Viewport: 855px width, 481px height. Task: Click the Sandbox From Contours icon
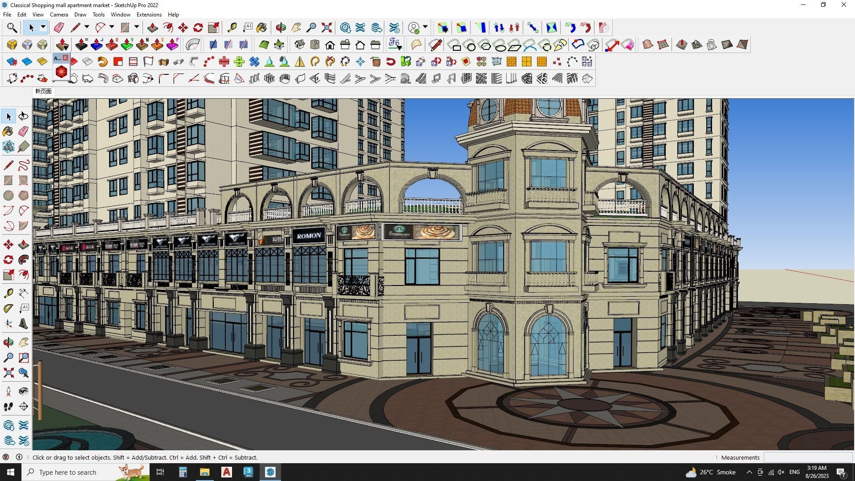click(648, 45)
